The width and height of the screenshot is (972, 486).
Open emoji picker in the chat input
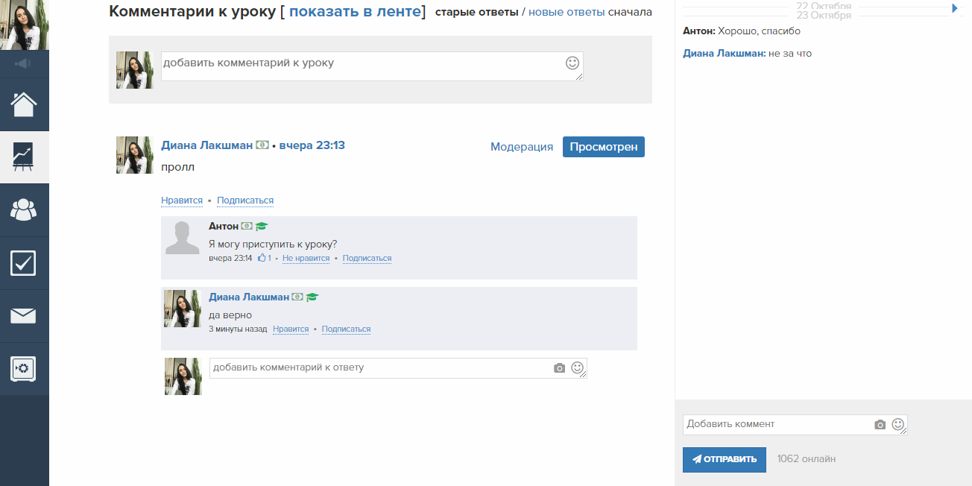point(898,424)
